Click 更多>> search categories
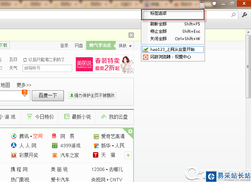 [24, 85]
